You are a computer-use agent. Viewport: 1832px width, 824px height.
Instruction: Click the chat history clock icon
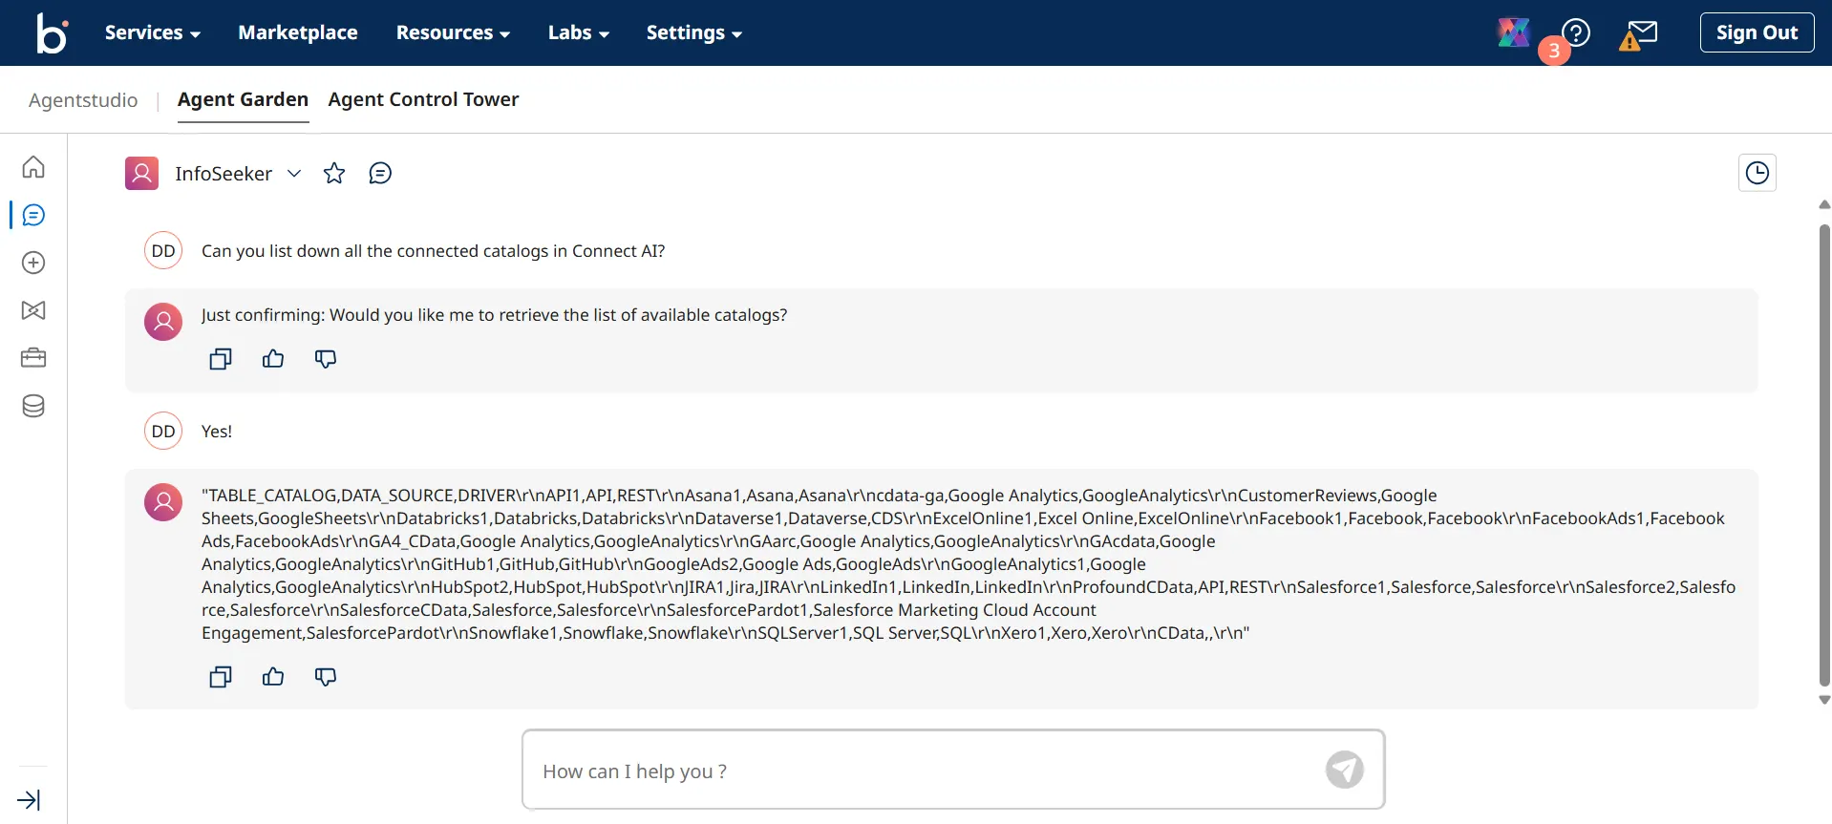tap(1757, 173)
